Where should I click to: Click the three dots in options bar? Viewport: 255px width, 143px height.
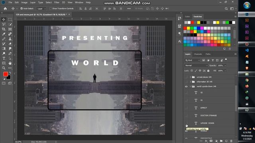(x=129, y=9)
